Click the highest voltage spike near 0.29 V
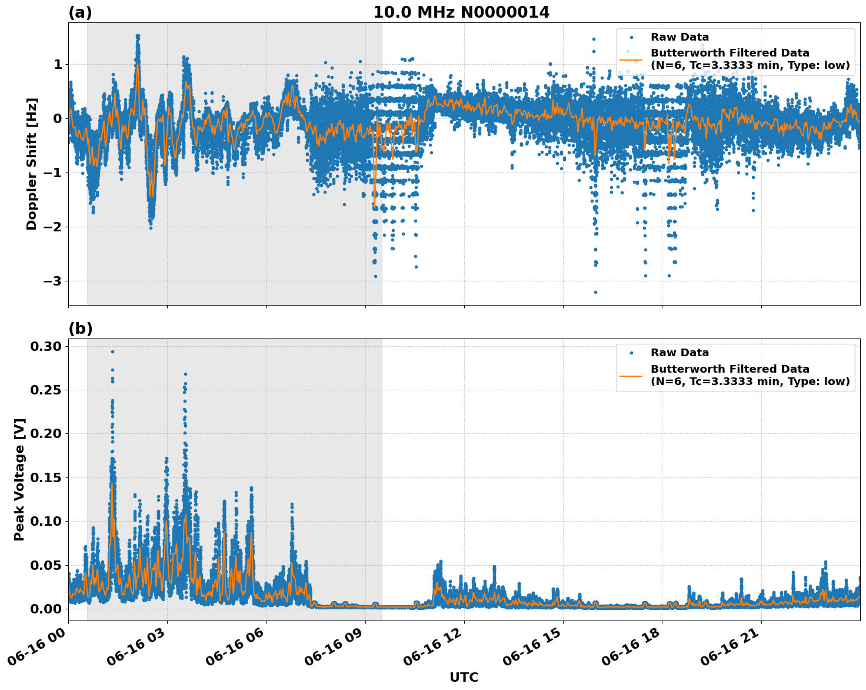Screen dimensions: 866x690 point(114,351)
